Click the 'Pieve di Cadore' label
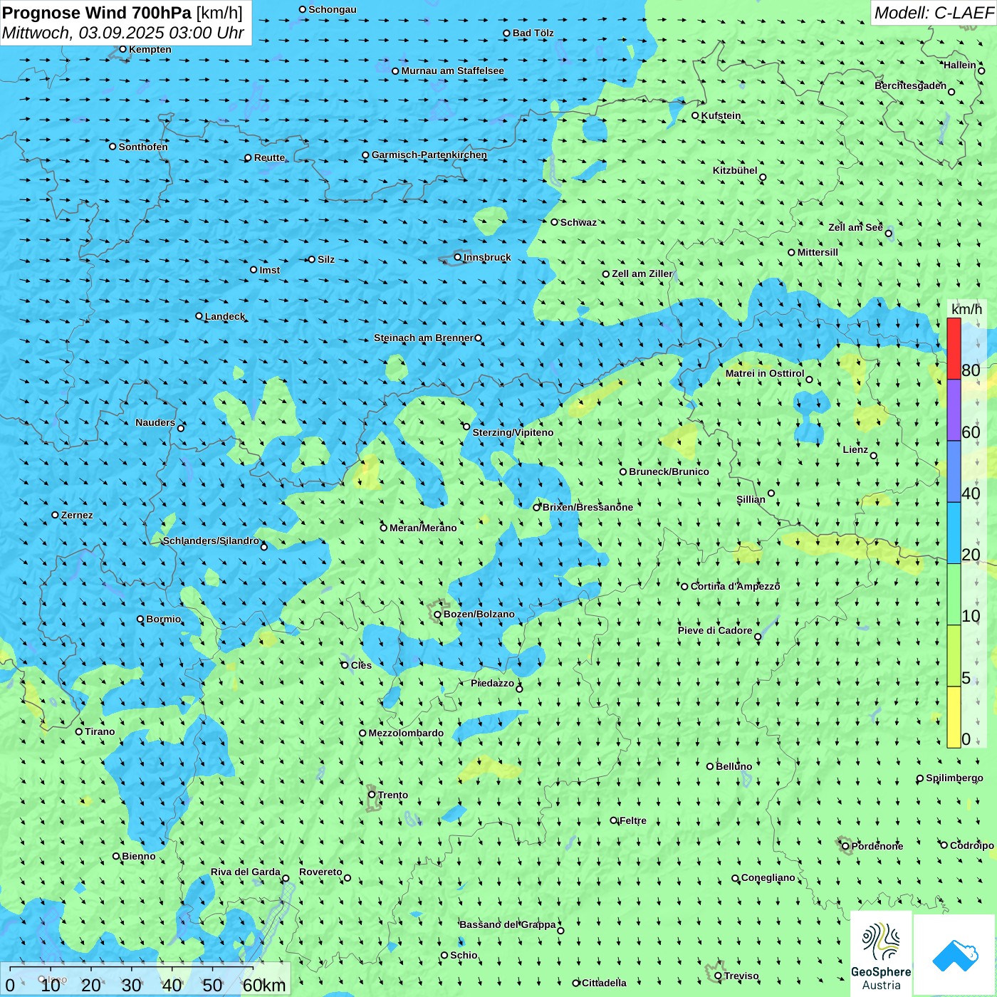 pyautogui.click(x=715, y=630)
